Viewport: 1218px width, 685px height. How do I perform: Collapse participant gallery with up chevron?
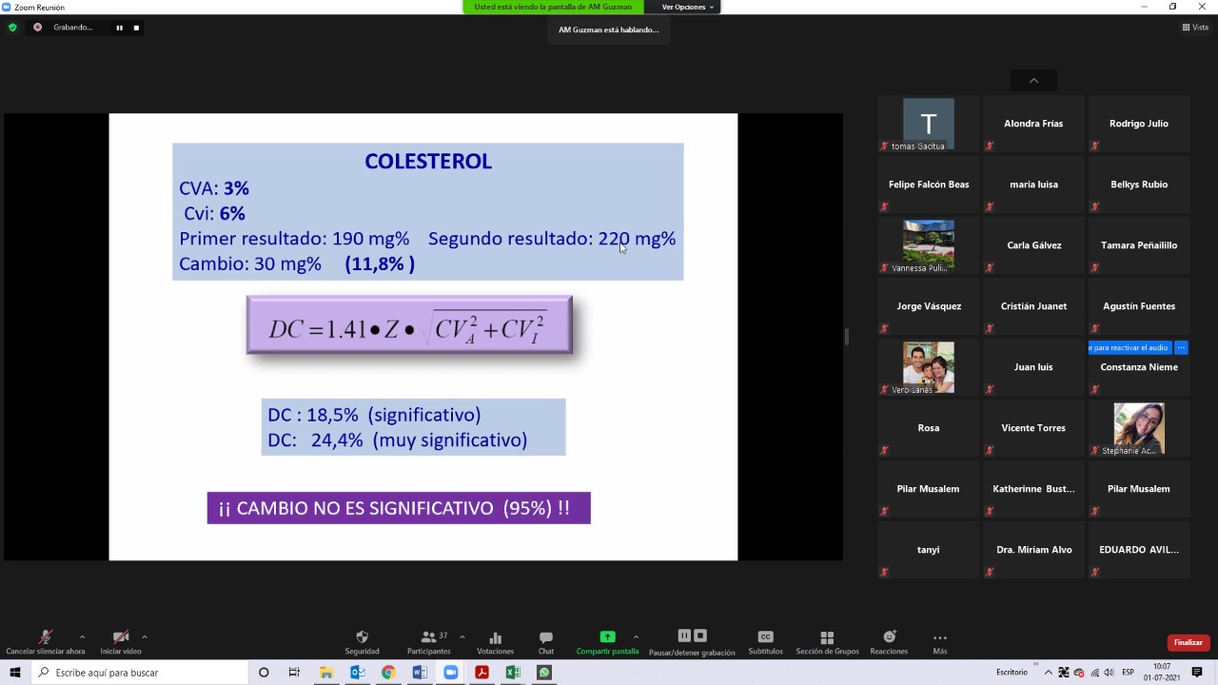[x=1033, y=81]
